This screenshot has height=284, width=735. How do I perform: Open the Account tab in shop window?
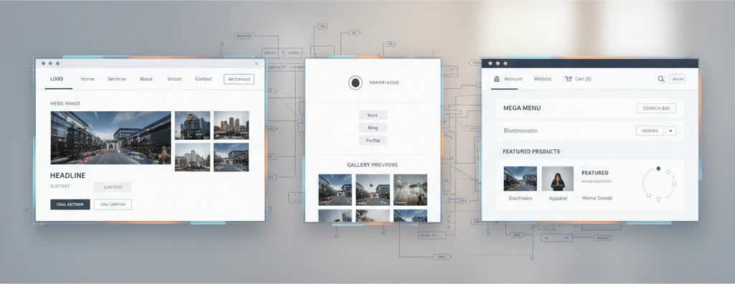(513, 79)
